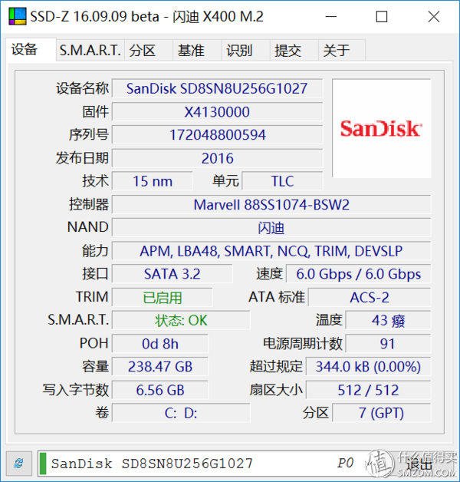The width and height of the screenshot is (460, 482).
Task: Click ATA standard value ACS-2
Action: 370,297
